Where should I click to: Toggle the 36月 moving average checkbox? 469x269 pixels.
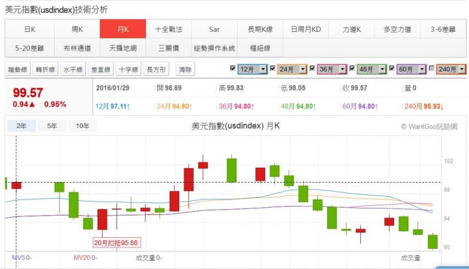click(312, 68)
